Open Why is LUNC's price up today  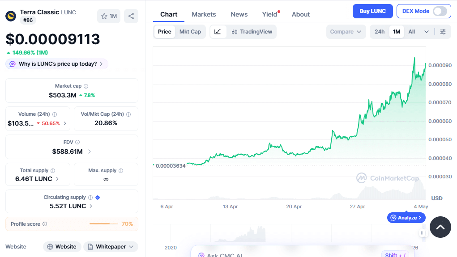coord(57,64)
